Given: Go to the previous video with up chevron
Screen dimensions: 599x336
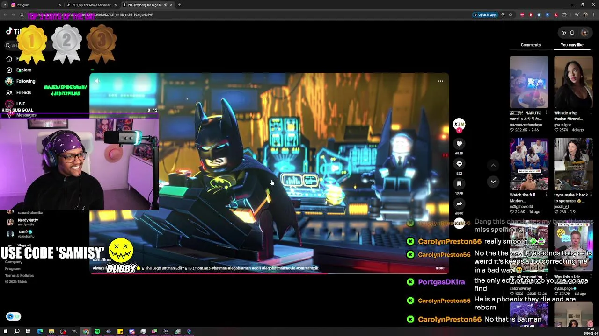Looking at the screenshot, I should [x=493, y=165].
